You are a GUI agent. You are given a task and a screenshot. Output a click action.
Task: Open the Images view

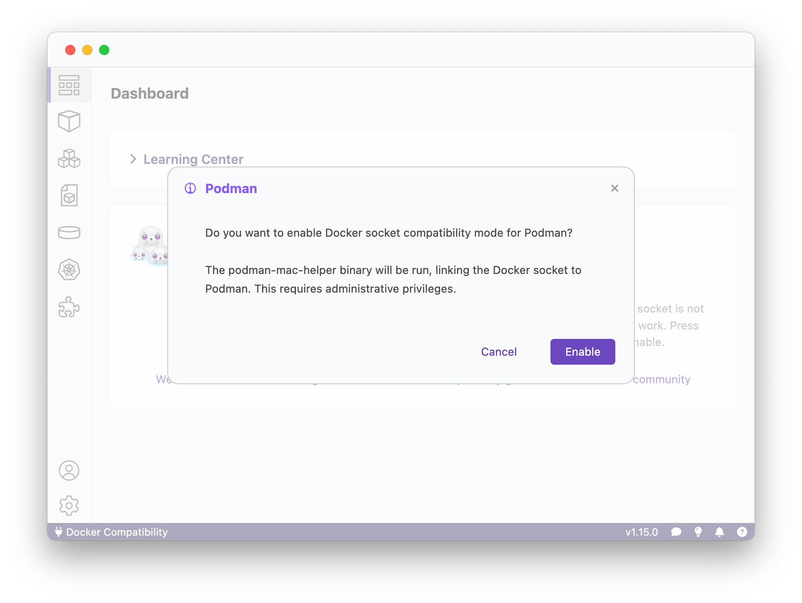(x=70, y=196)
